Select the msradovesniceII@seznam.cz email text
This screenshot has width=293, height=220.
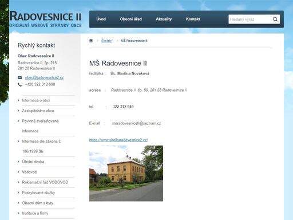click(136, 123)
